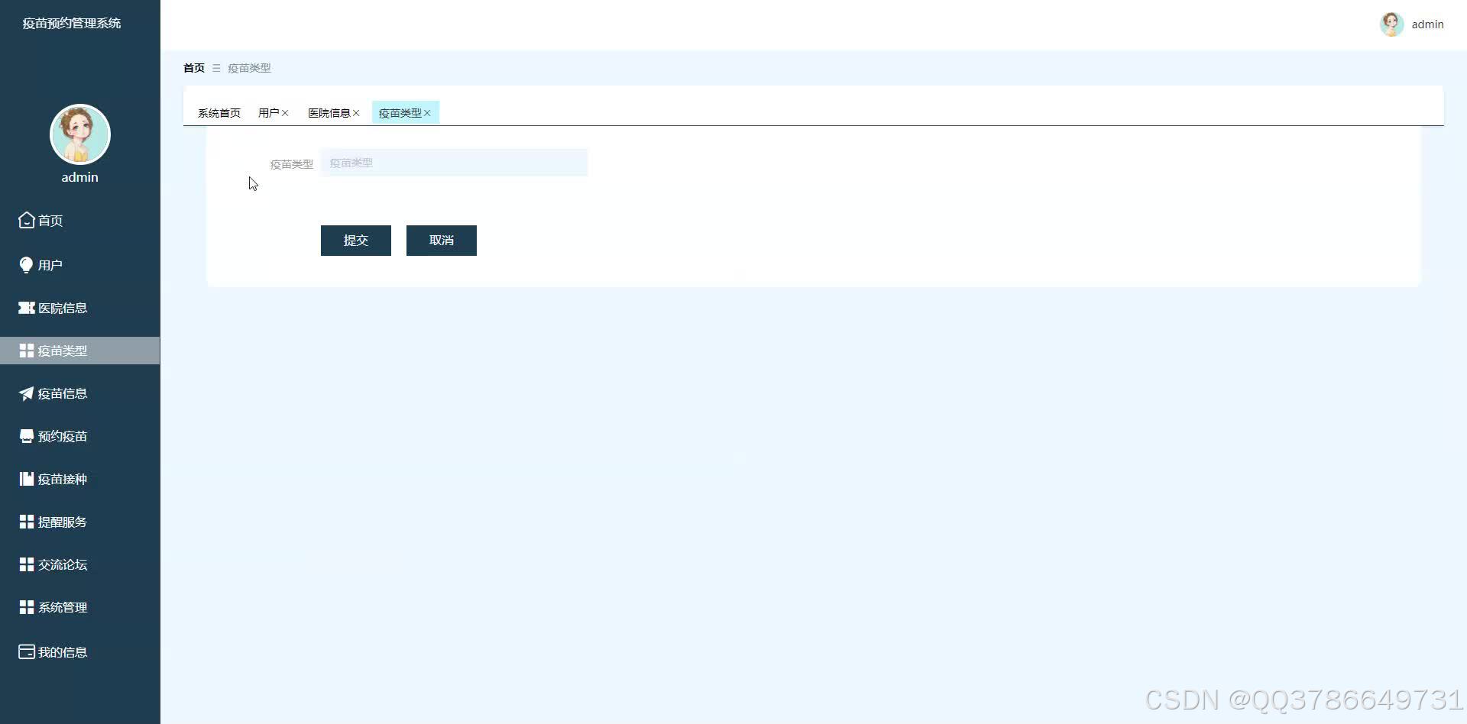Viewport: 1467px width, 724px height.
Task: Switch to the 系统首页 tab
Action: 219,113
